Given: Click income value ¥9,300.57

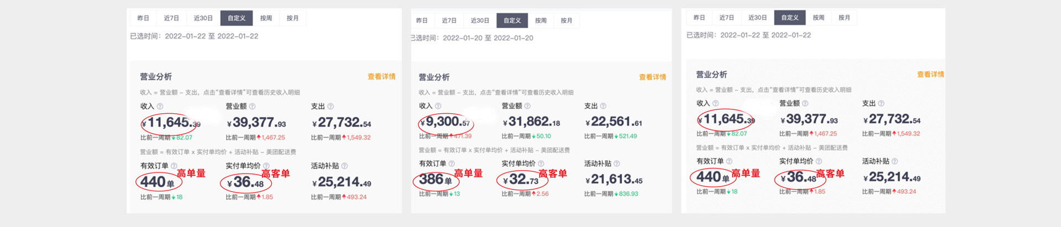Looking at the screenshot, I should coord(445,122).
